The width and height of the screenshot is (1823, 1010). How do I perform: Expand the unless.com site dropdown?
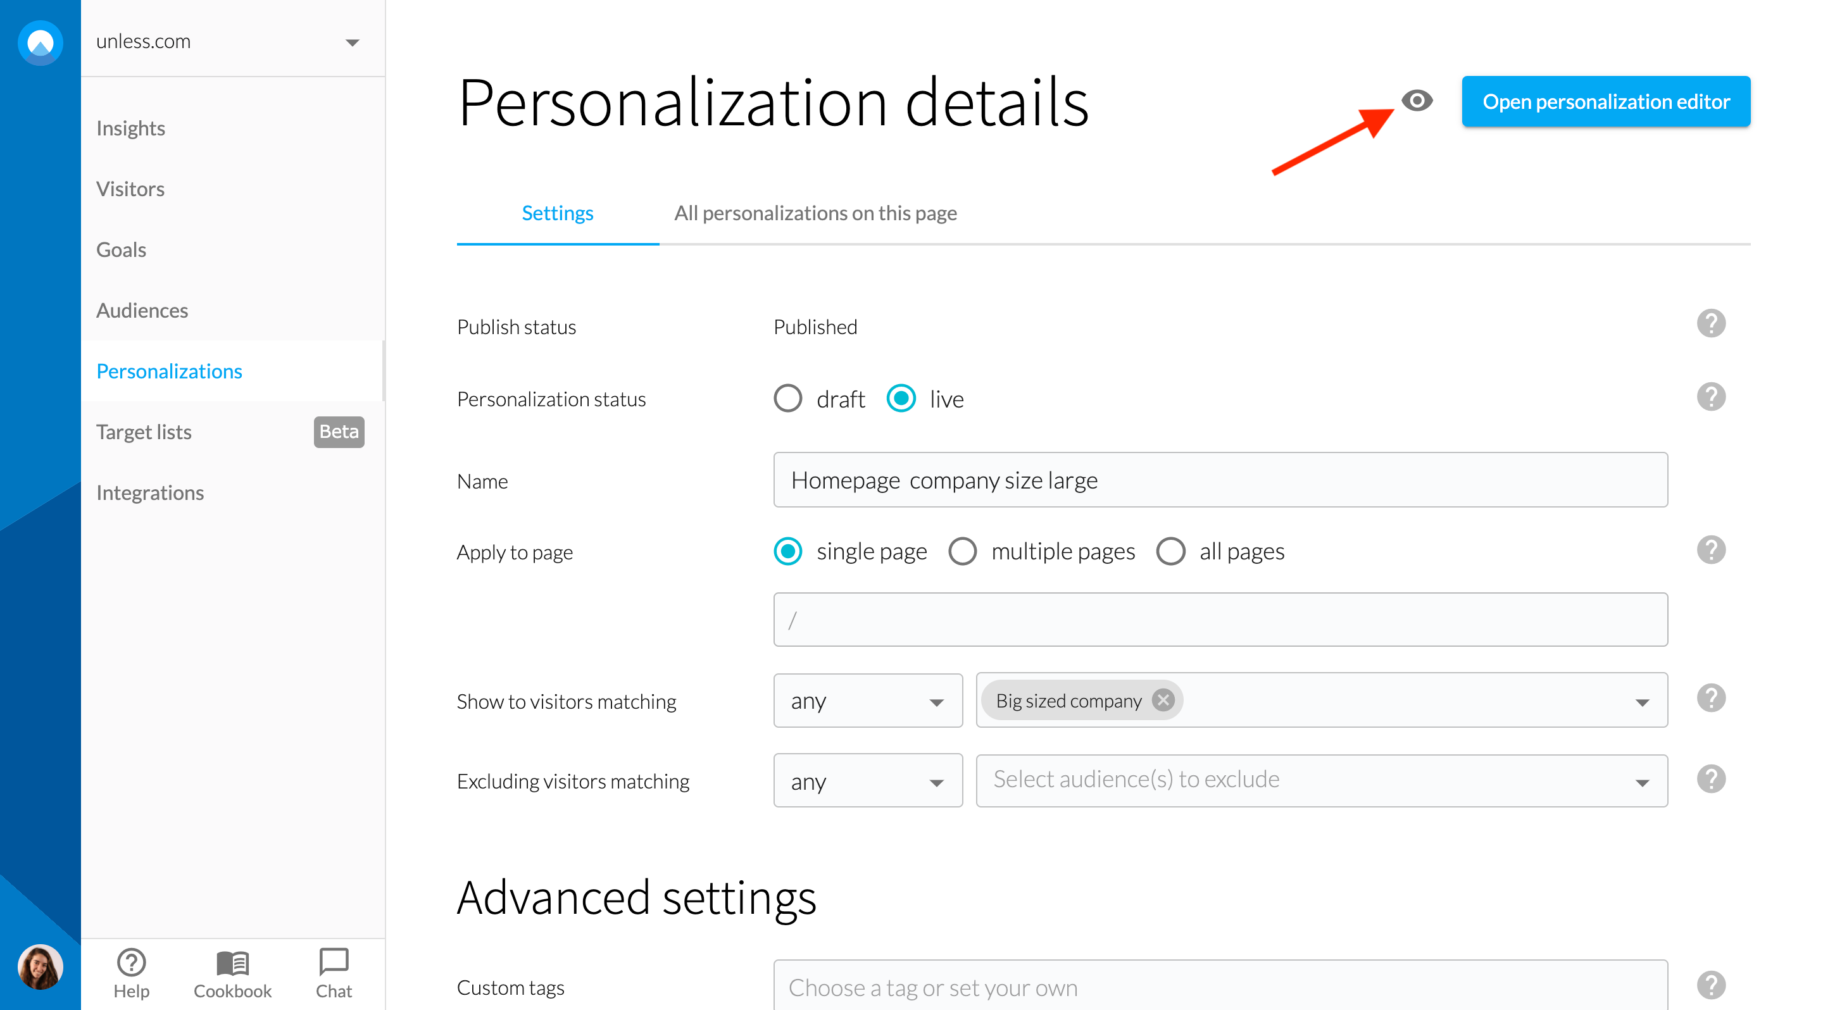[x=352, y=42]
